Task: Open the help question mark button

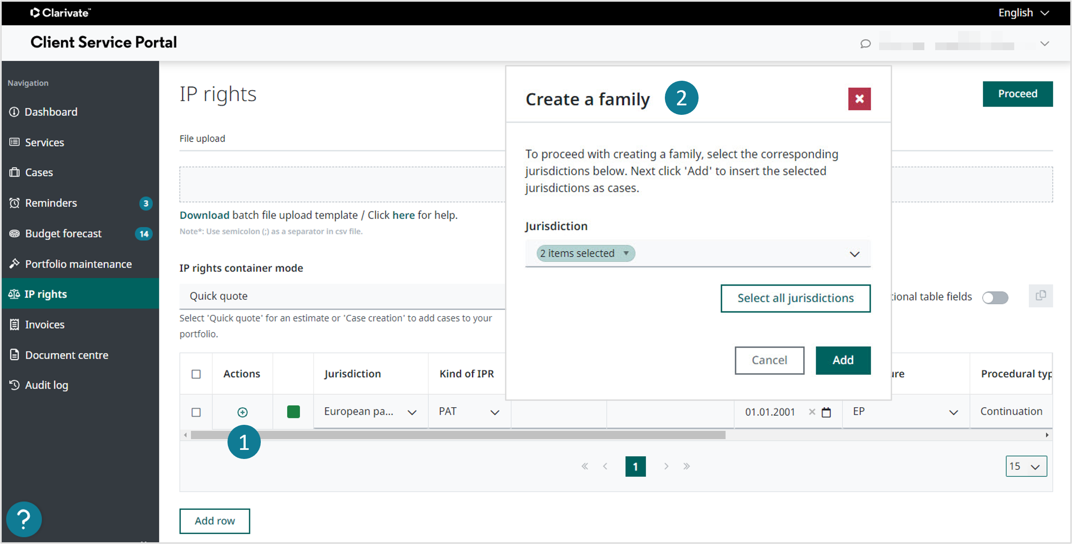Action: tap(24, 519)
